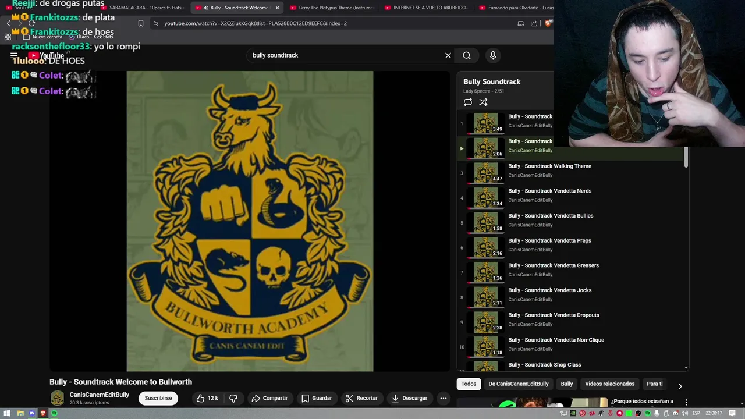The image size is (745, 419).
Task: Open Spotify from the taskbar
Action: pyautogui.click(x=54, y=413)
